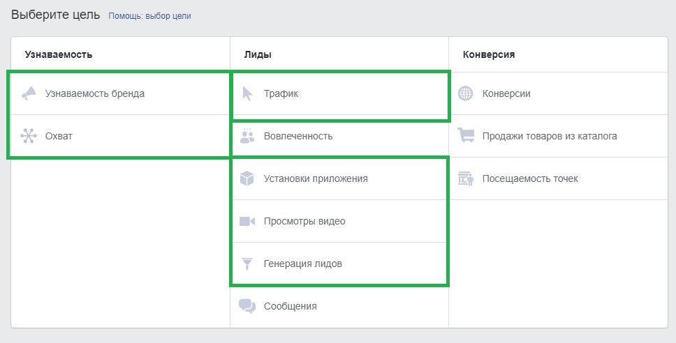Pick the 'Продажи товаров из каталога' objective text
Screen dimensions: 676x343
550,136
